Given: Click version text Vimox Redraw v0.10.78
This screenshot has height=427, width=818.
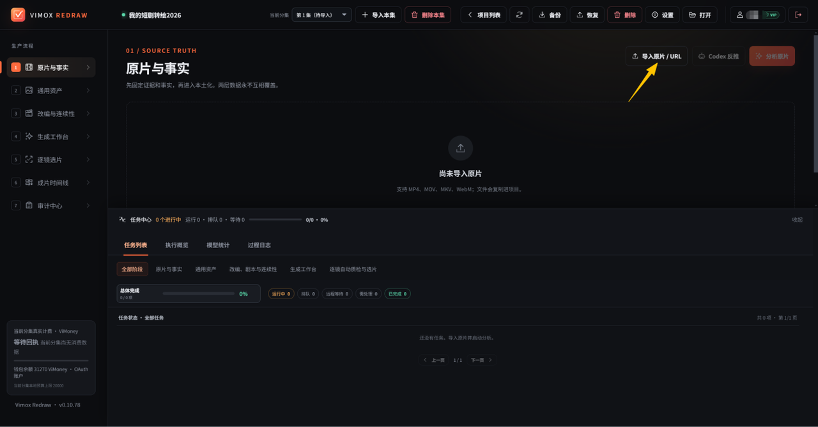Looking at the screenshot, I should pyautogui.click(x=48, y=405).
